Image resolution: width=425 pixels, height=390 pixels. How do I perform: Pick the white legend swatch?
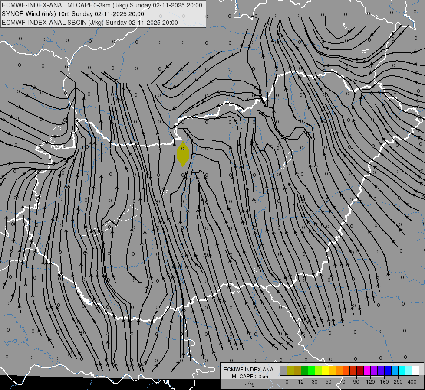coord(416,370)
